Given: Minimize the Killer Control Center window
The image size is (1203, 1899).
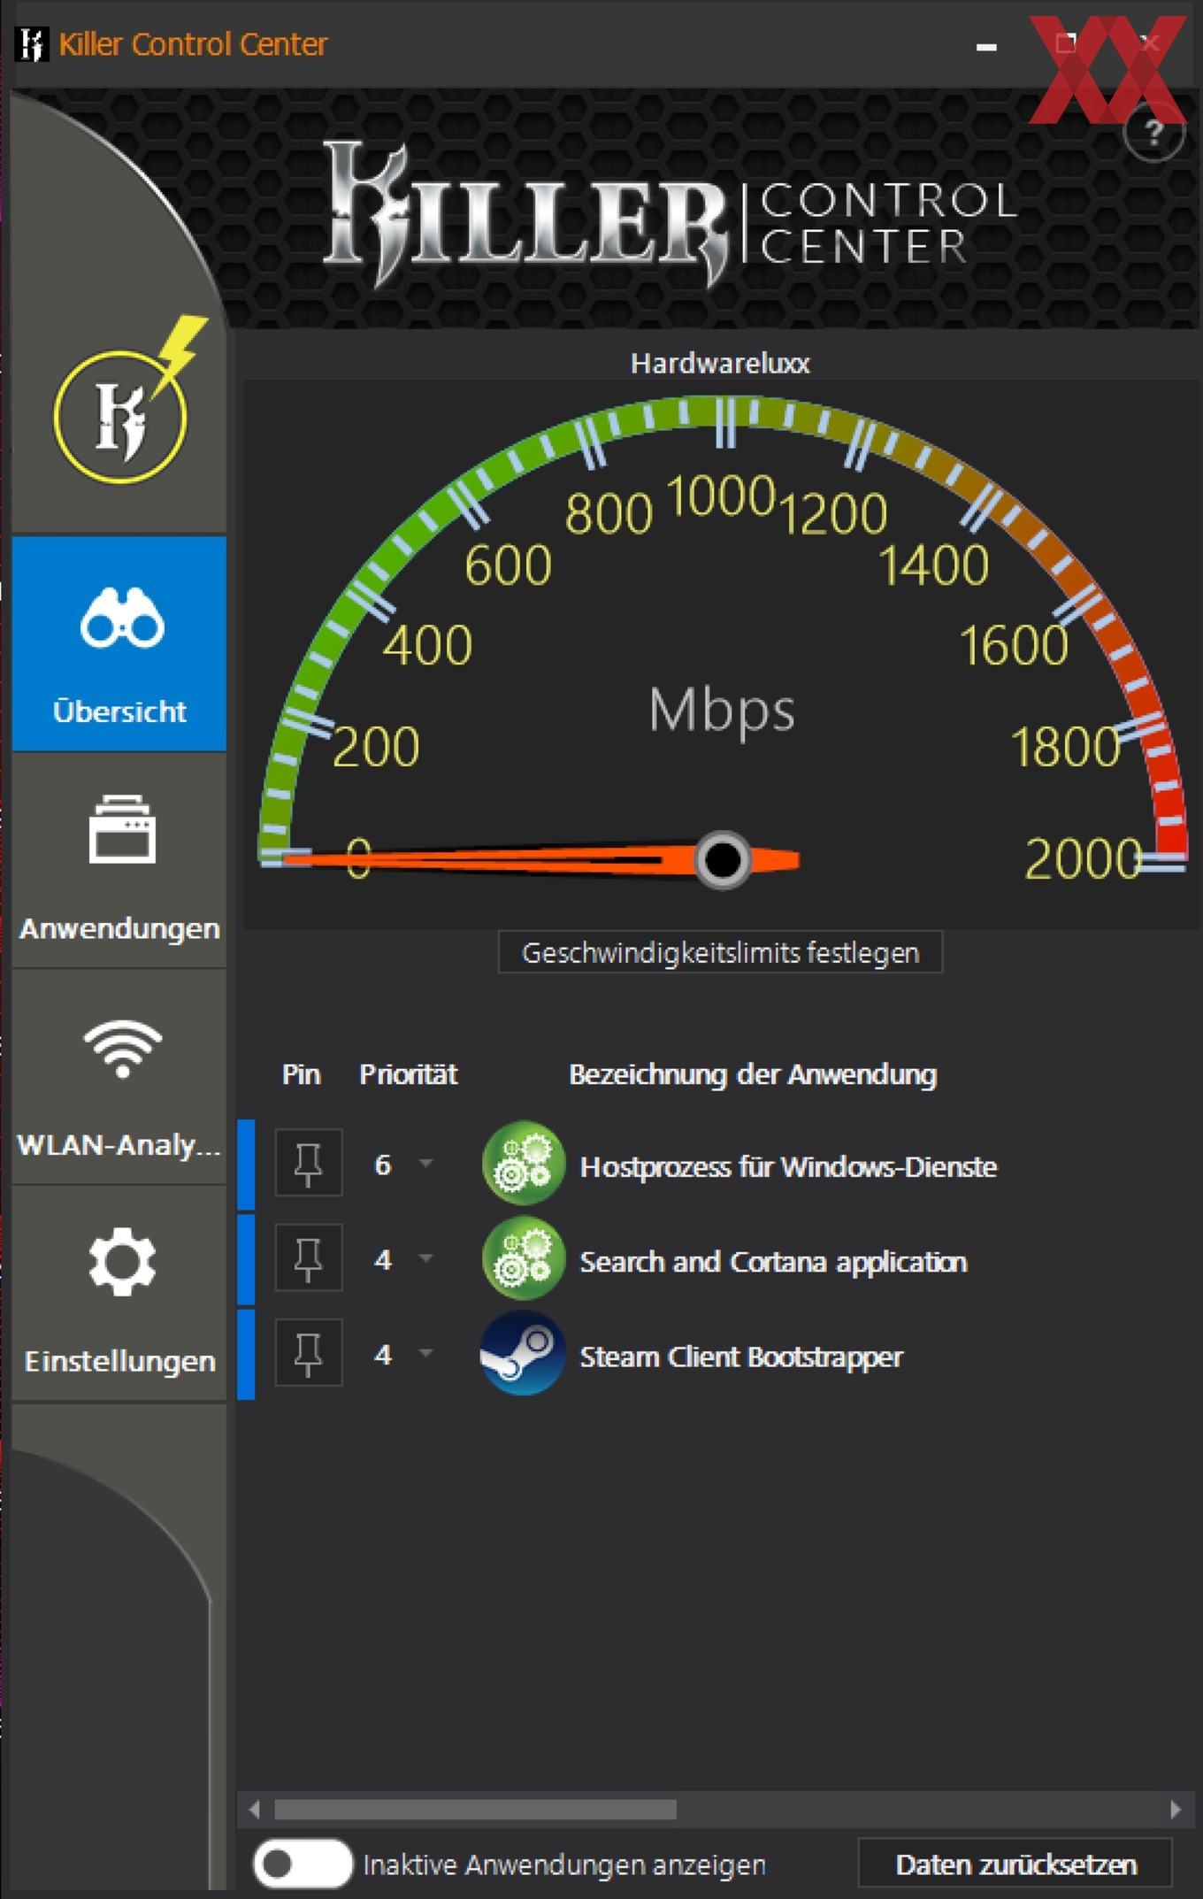Looking at the screenshot, I should point(986,46).
